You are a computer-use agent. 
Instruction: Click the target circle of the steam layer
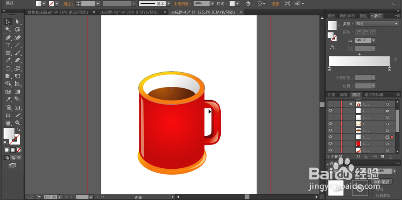point(387,104)
